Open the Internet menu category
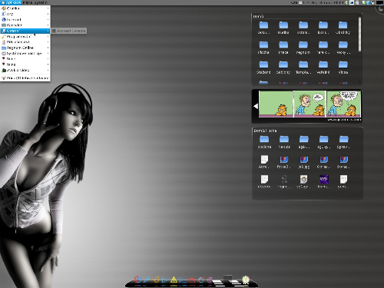Image resolution: width=384 pixels, height=288 pixels. coord(25,19)
